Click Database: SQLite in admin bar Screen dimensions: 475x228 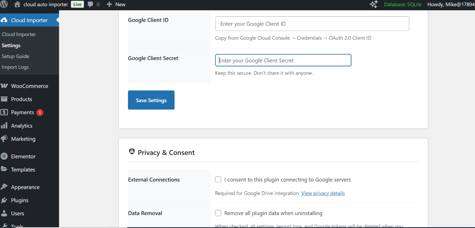(x=403, y=4)
